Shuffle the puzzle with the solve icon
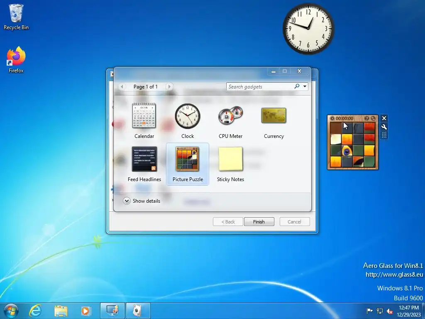425x319 pixels. [373, 118]
